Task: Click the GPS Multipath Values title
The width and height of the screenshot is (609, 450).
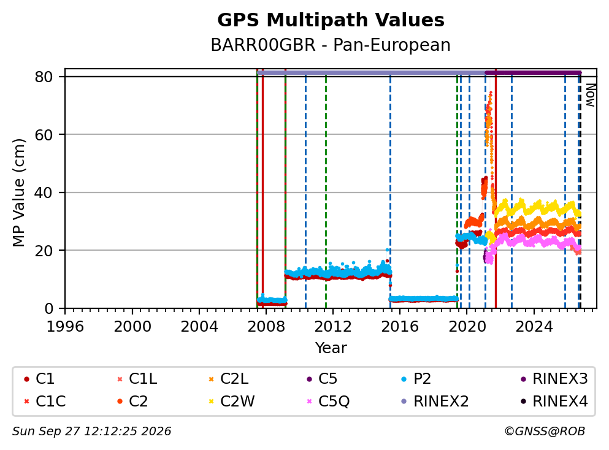Action: 331,20
